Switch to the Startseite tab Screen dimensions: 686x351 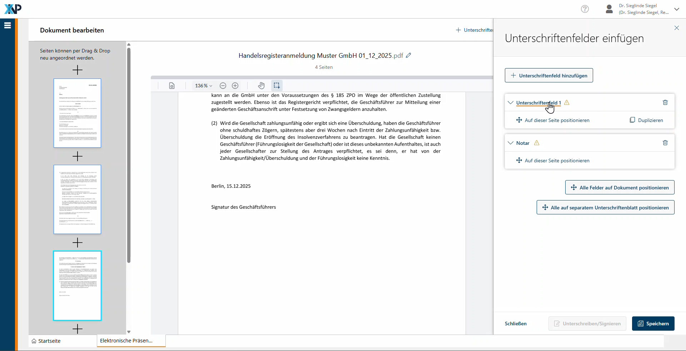46,341
